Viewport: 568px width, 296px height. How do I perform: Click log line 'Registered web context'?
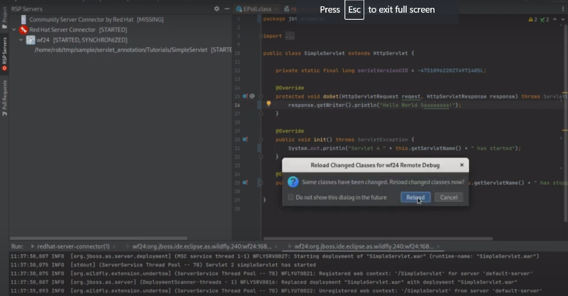click(271, 273)
